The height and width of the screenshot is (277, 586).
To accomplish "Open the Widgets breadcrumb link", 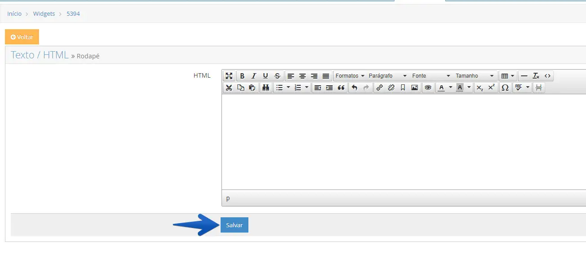I will 44,14.
